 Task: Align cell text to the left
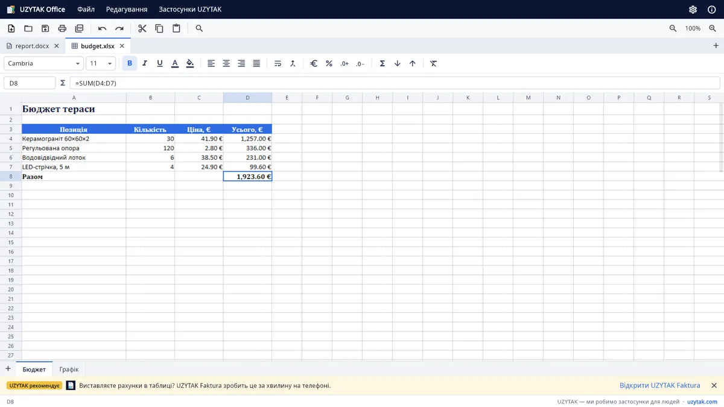pos(211,63)
